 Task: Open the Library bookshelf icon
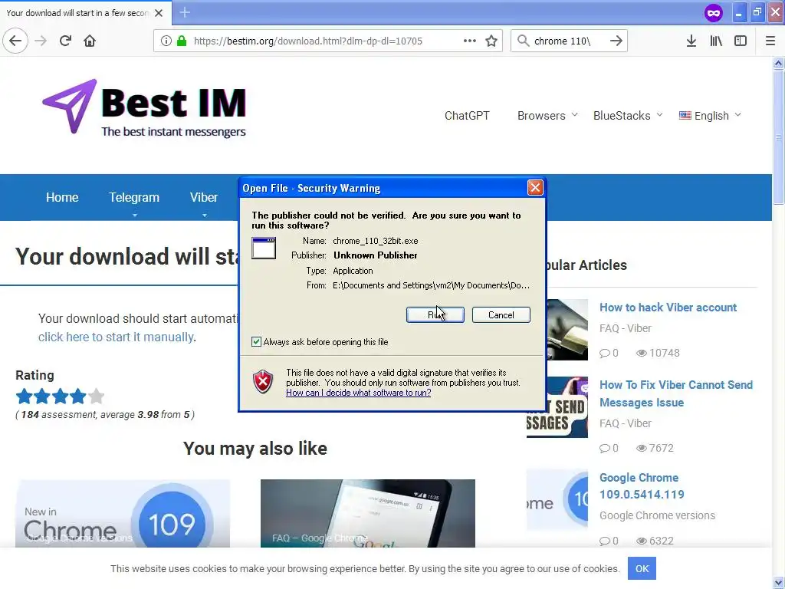716,41
